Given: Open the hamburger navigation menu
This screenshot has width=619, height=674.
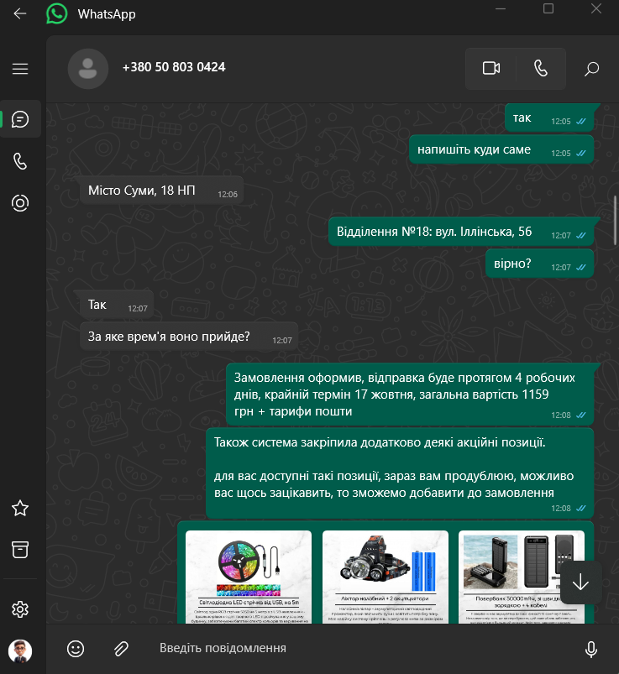Looking at the screenshot, I should click(20, 69).
